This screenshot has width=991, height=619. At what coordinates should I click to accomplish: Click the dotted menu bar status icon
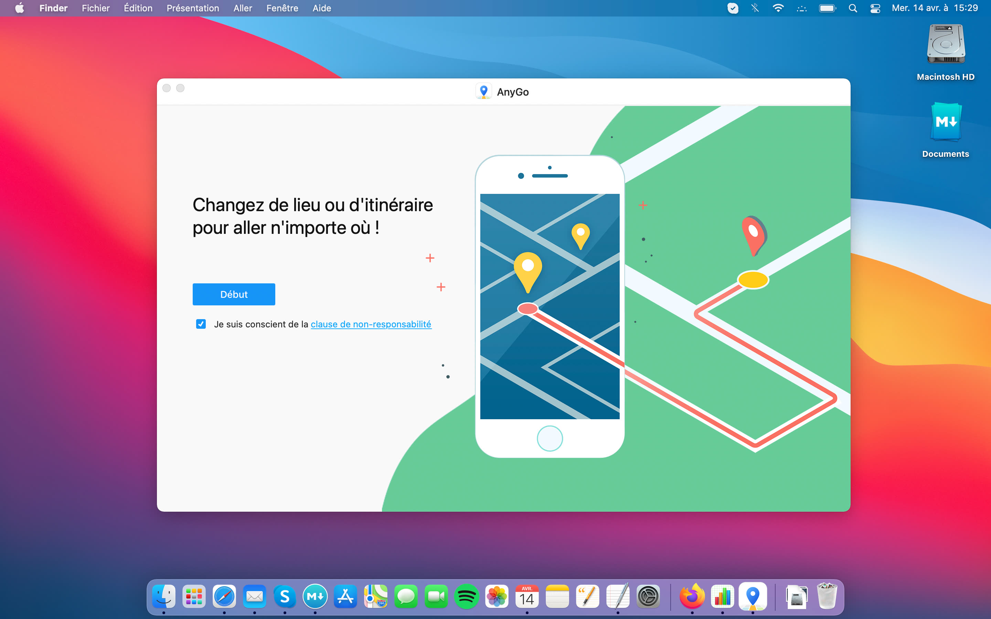801,8
